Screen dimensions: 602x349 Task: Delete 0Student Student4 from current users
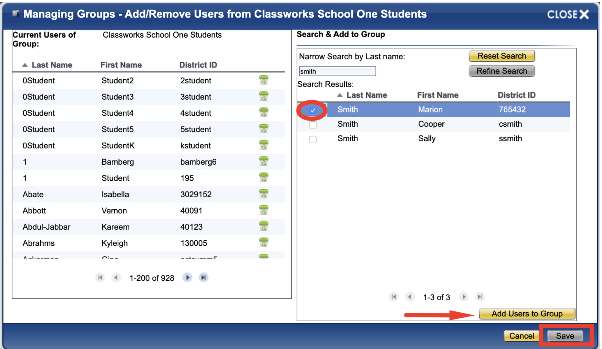(x=263, y=112)
